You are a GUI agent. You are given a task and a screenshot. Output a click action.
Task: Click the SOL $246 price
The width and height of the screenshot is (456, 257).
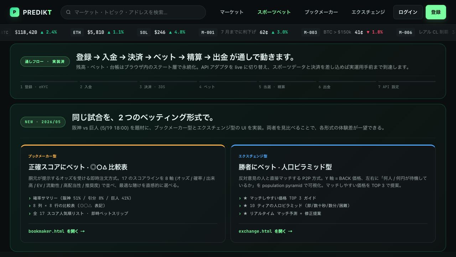coord(160,32)
